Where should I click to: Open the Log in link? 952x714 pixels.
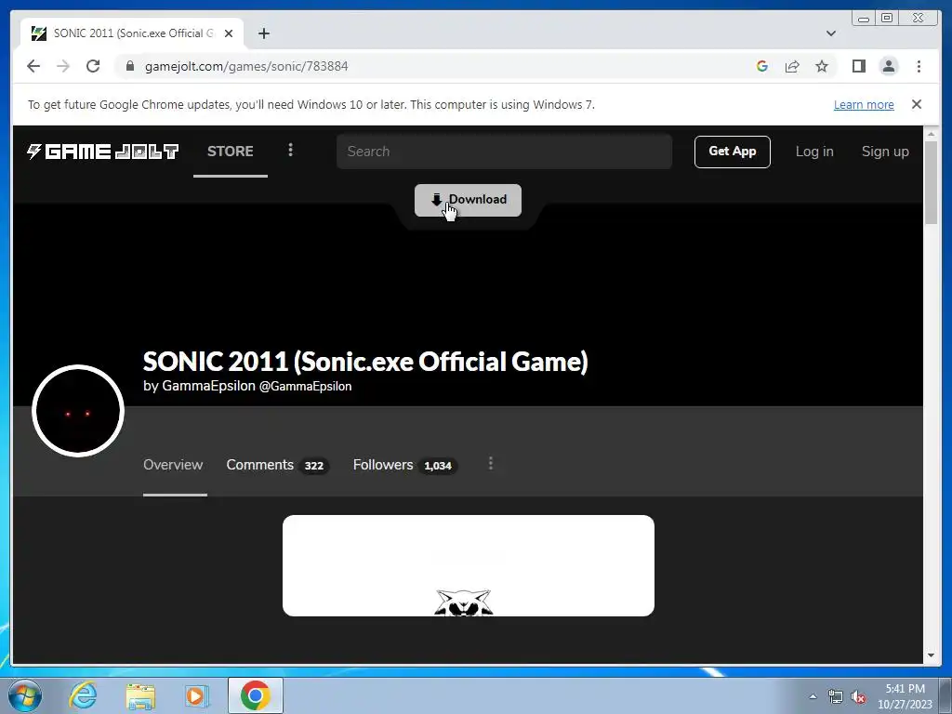814,152
